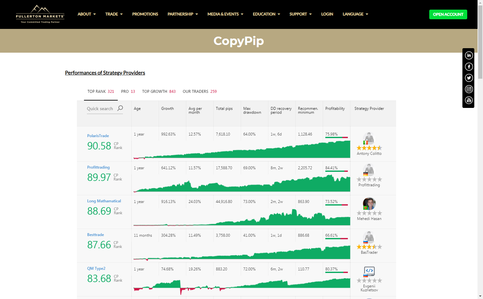The image size is (483, 299).
Task: Select the Top Rank tab
Action: click(101, 92)
